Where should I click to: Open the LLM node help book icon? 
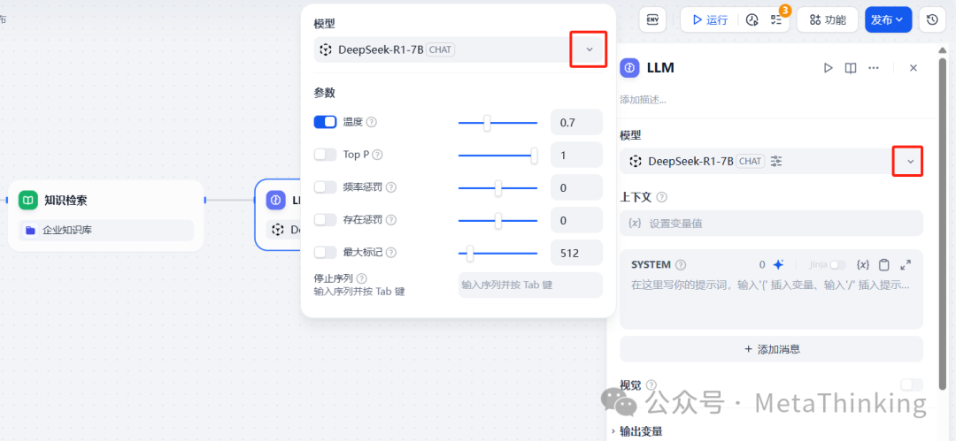point(851,68)
